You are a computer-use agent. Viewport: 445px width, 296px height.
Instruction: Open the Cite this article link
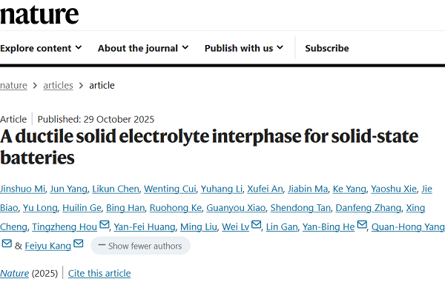[99, 273]
